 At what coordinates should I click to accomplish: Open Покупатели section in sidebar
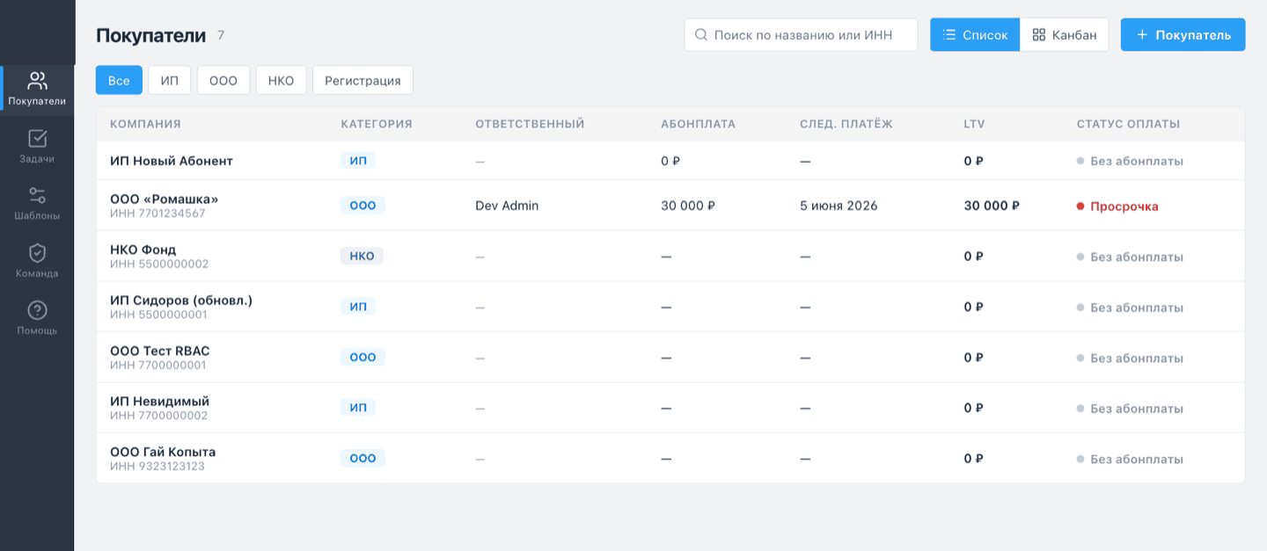[x=37, y=89]
